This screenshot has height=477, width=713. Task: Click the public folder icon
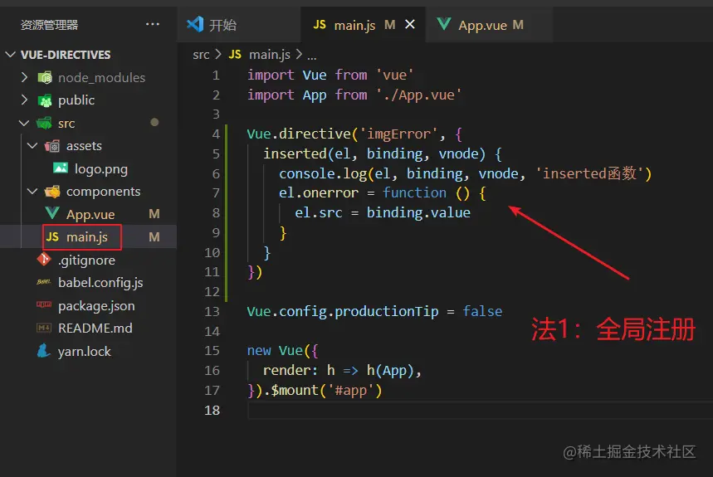(x=45, y=100)
